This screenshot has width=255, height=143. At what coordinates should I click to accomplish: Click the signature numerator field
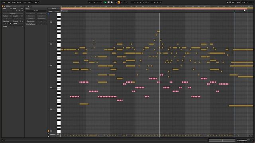coord(5,23)
